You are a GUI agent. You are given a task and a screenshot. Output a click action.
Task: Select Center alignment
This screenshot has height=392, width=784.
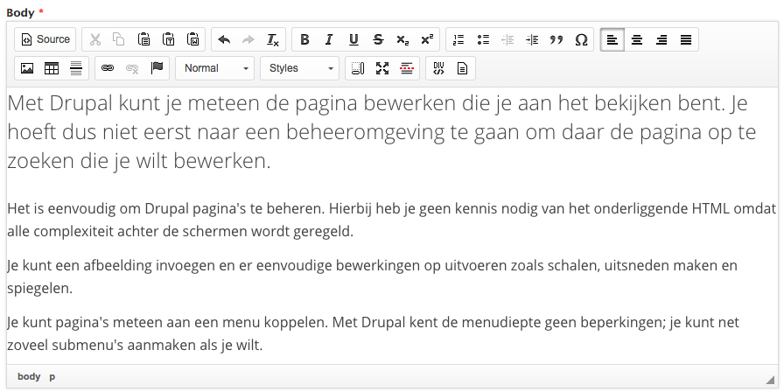[x=636, y=39]
